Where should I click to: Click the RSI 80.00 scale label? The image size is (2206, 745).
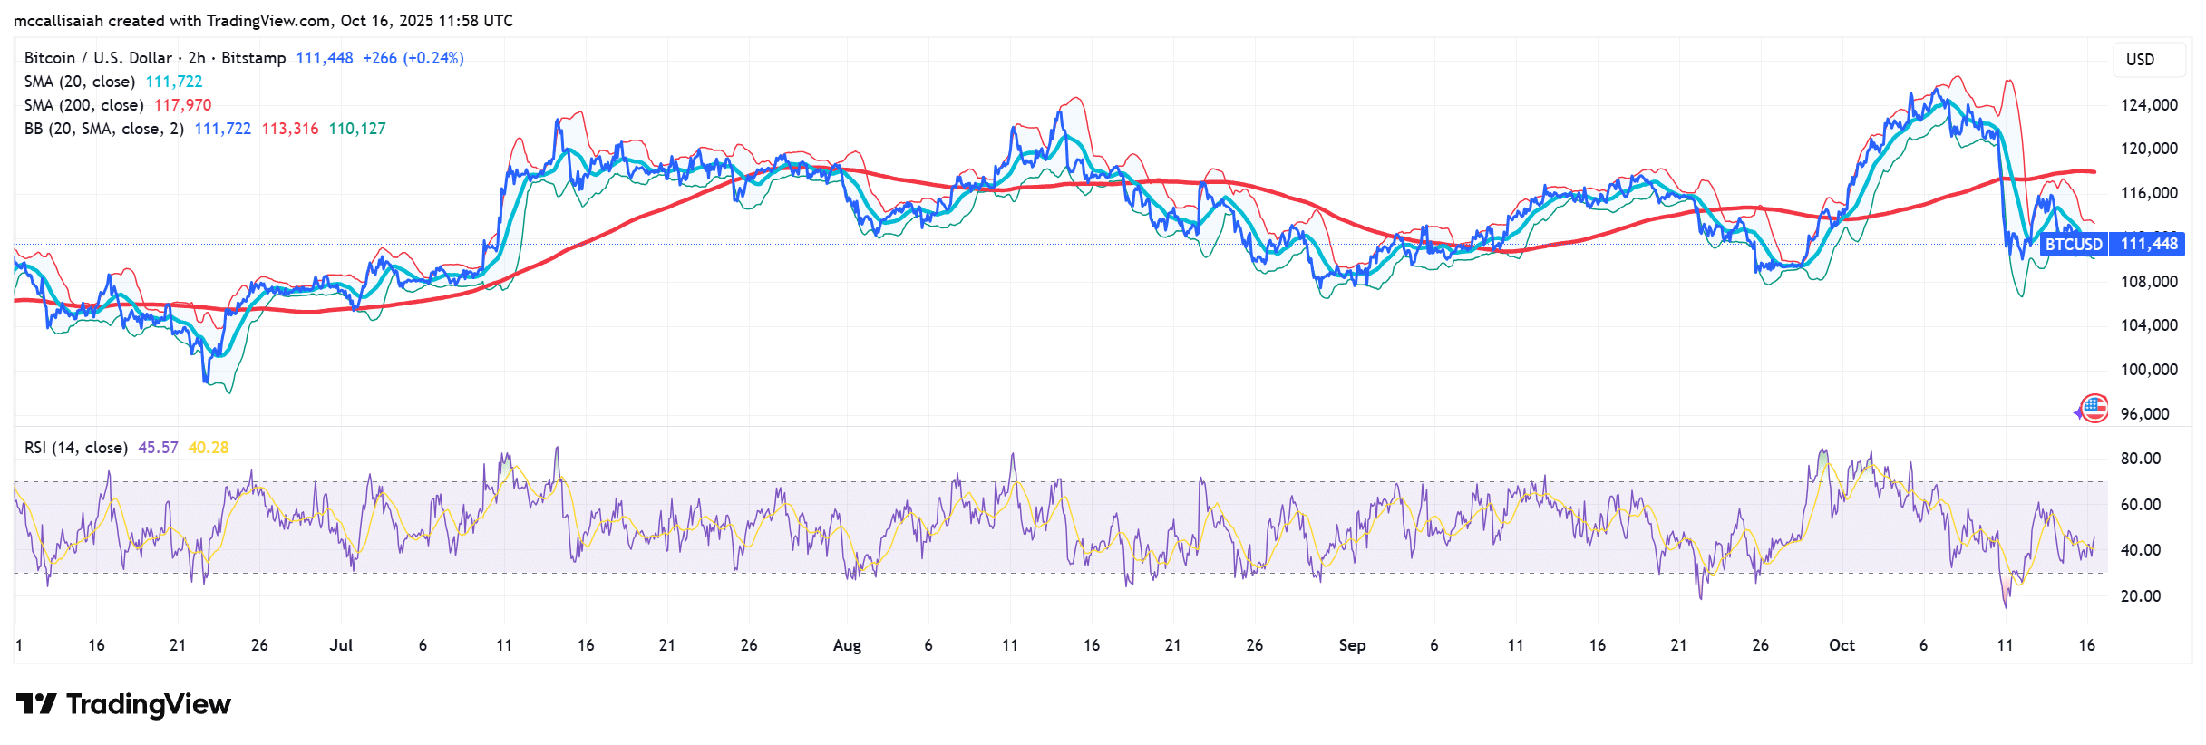(2140, 459)
